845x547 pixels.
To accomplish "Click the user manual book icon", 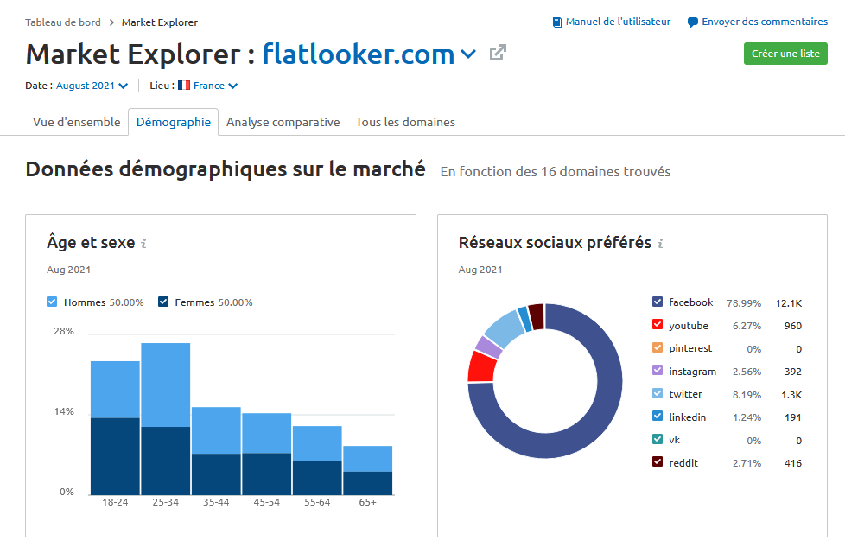I will pos(557,22).
